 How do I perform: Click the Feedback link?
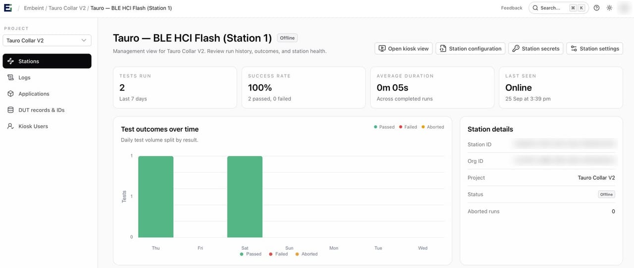(x=512, y=8)
